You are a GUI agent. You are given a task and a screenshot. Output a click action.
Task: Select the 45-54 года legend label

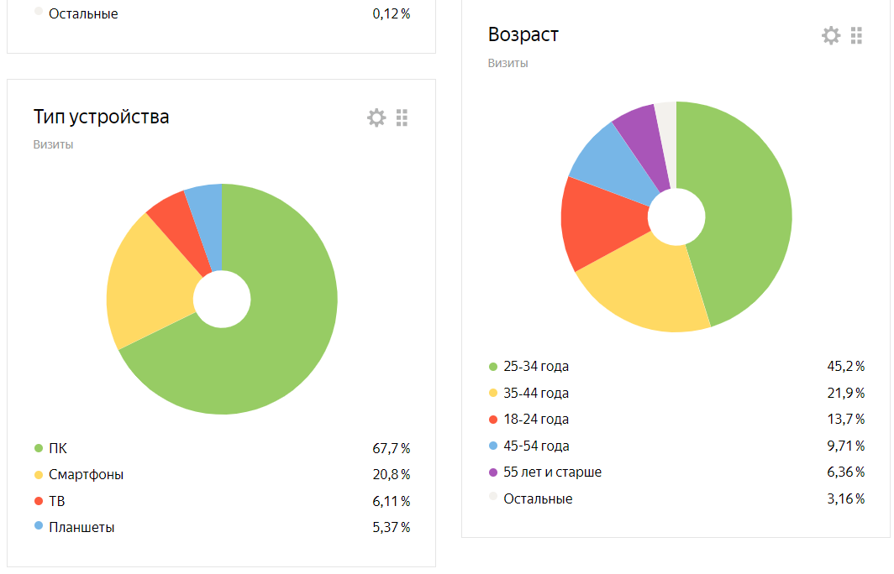tap(536, 446)
